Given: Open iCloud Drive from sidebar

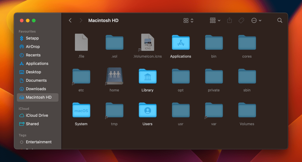Looking at the screenshot, I should (37, 115).
